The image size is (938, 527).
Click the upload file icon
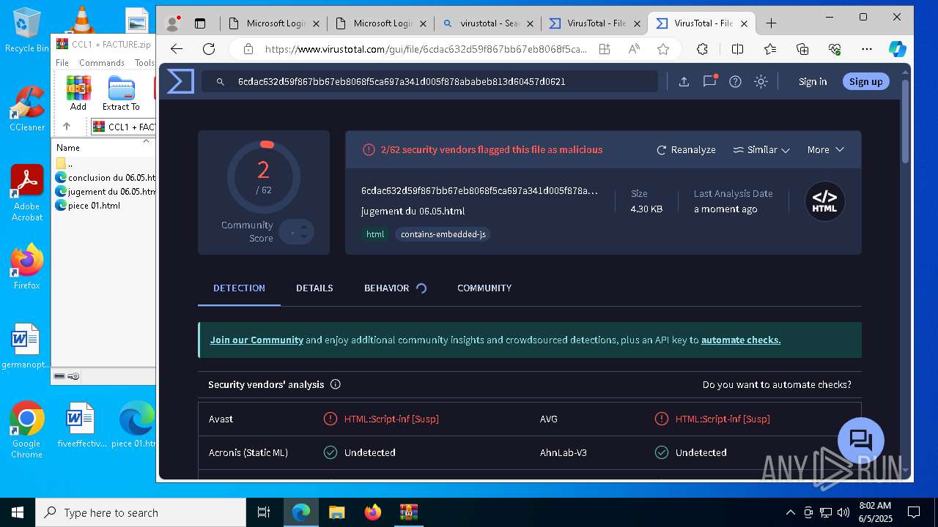684,82
